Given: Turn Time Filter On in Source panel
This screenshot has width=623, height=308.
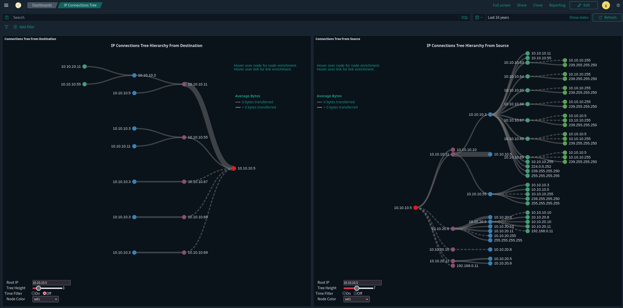Looking at the screenshot, I should [x=344, y=293].
